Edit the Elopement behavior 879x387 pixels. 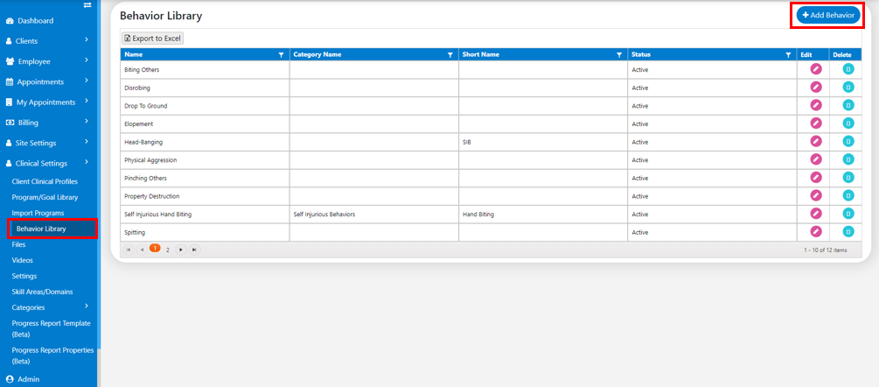(x=816, y=123)
